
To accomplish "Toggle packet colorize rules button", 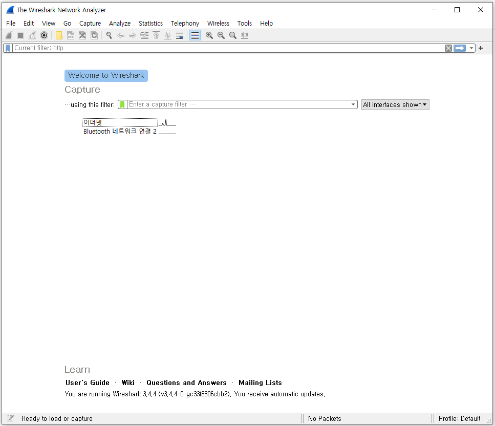I will pyautogui.click(x=195, y=35).
